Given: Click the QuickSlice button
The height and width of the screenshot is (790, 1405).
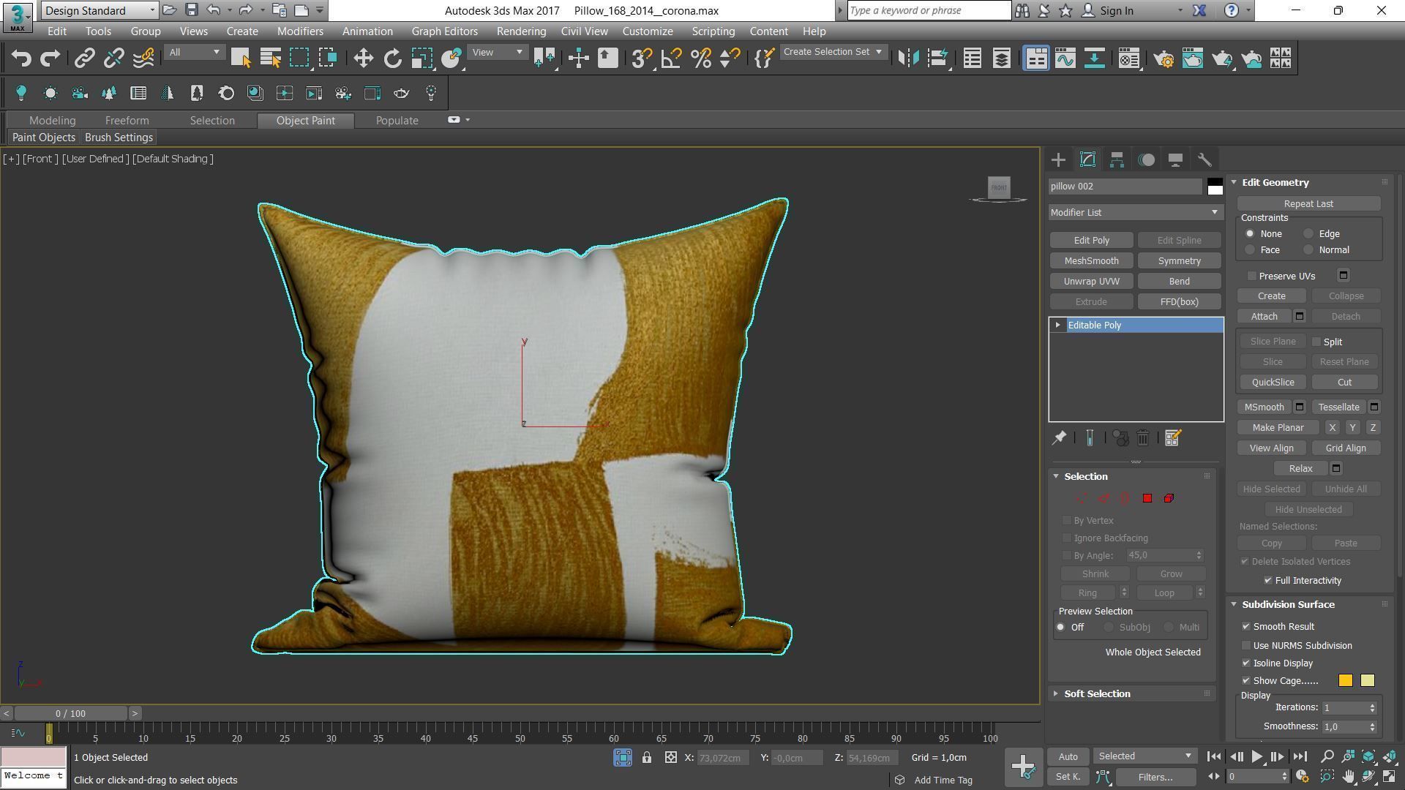Looking at the screenshot, I should pyautogui.click(x=1273, y=383).
